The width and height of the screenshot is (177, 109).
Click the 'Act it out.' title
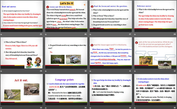pyautogui.click(x=21, y=80)
